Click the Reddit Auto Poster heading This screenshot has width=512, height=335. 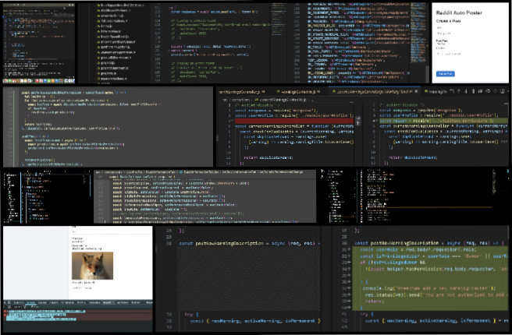pos(459,12)
